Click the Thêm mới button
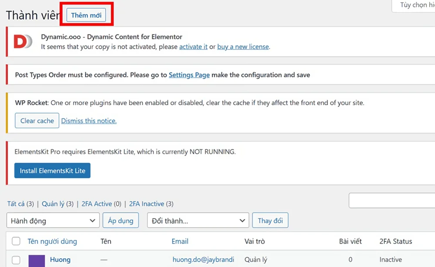 (x=86, y=15)
